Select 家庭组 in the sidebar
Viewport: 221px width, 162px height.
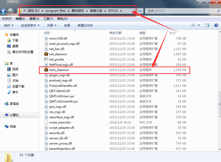coord(14,104)
